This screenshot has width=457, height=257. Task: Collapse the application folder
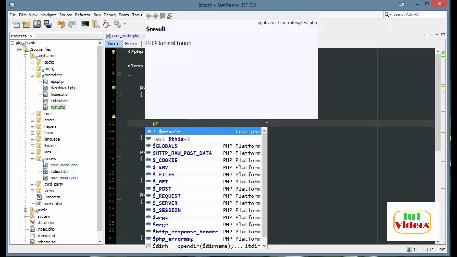tap(26, 56)
